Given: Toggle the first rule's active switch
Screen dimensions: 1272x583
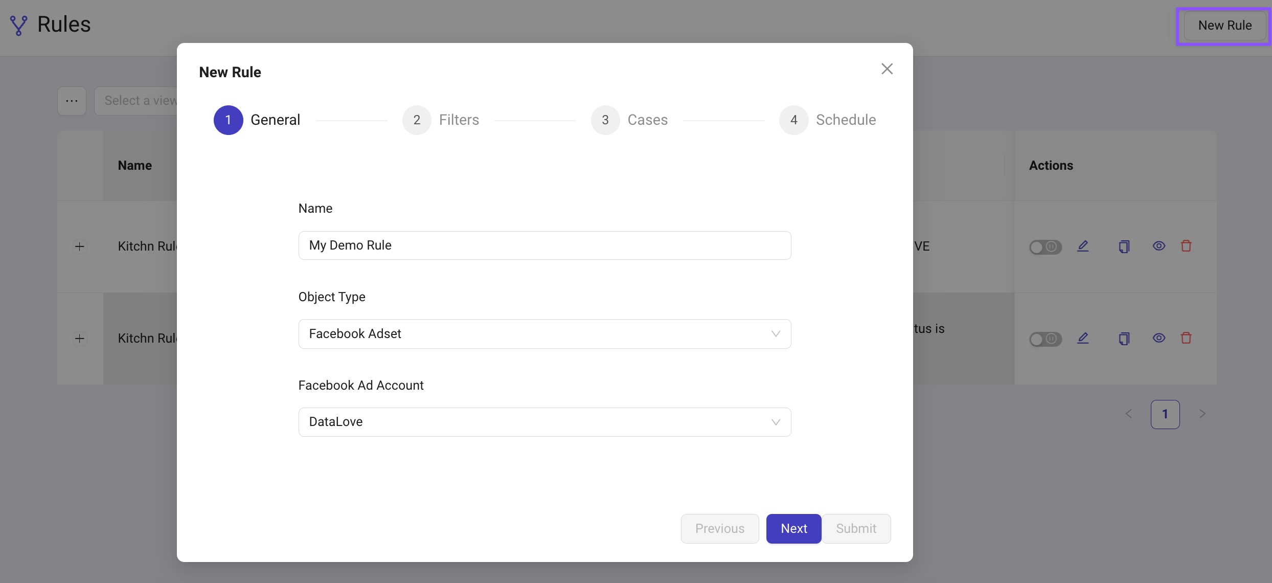Looking at the screenshot, I should [x=1045, y=247].
